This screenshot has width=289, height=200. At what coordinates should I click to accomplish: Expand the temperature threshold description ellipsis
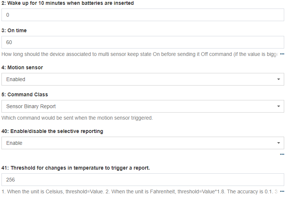point(282,191)
